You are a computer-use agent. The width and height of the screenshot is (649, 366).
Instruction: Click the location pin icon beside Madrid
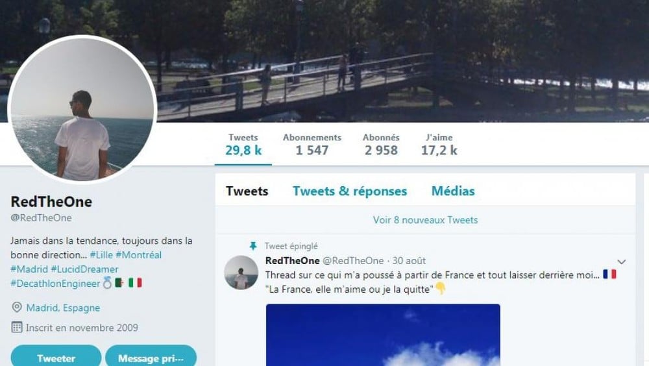coord(17,307)
